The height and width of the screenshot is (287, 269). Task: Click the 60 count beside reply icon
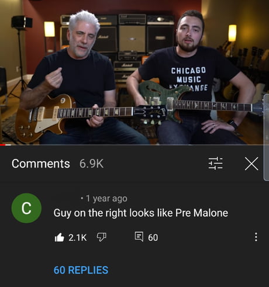pos(153,237)
